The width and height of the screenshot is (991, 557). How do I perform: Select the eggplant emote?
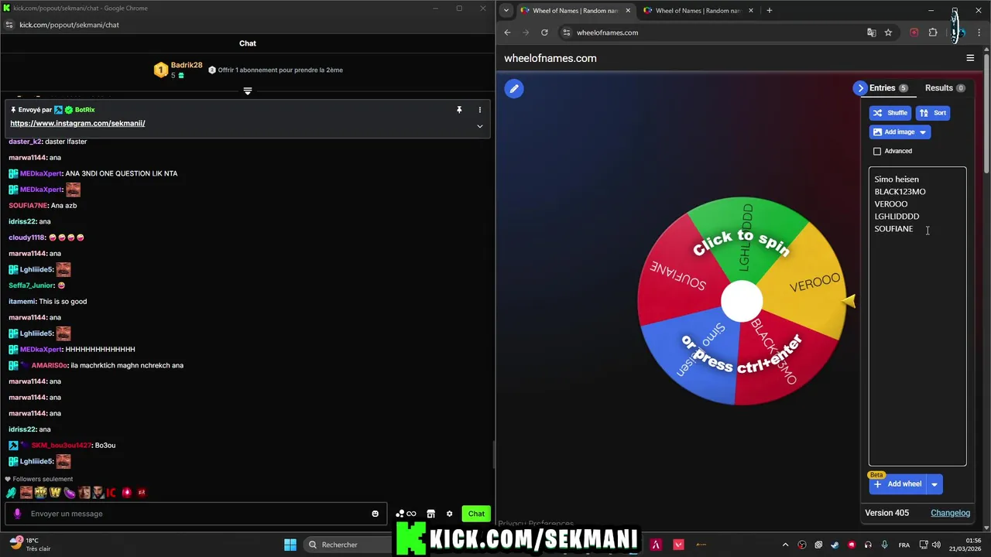(x=70, y=492)
